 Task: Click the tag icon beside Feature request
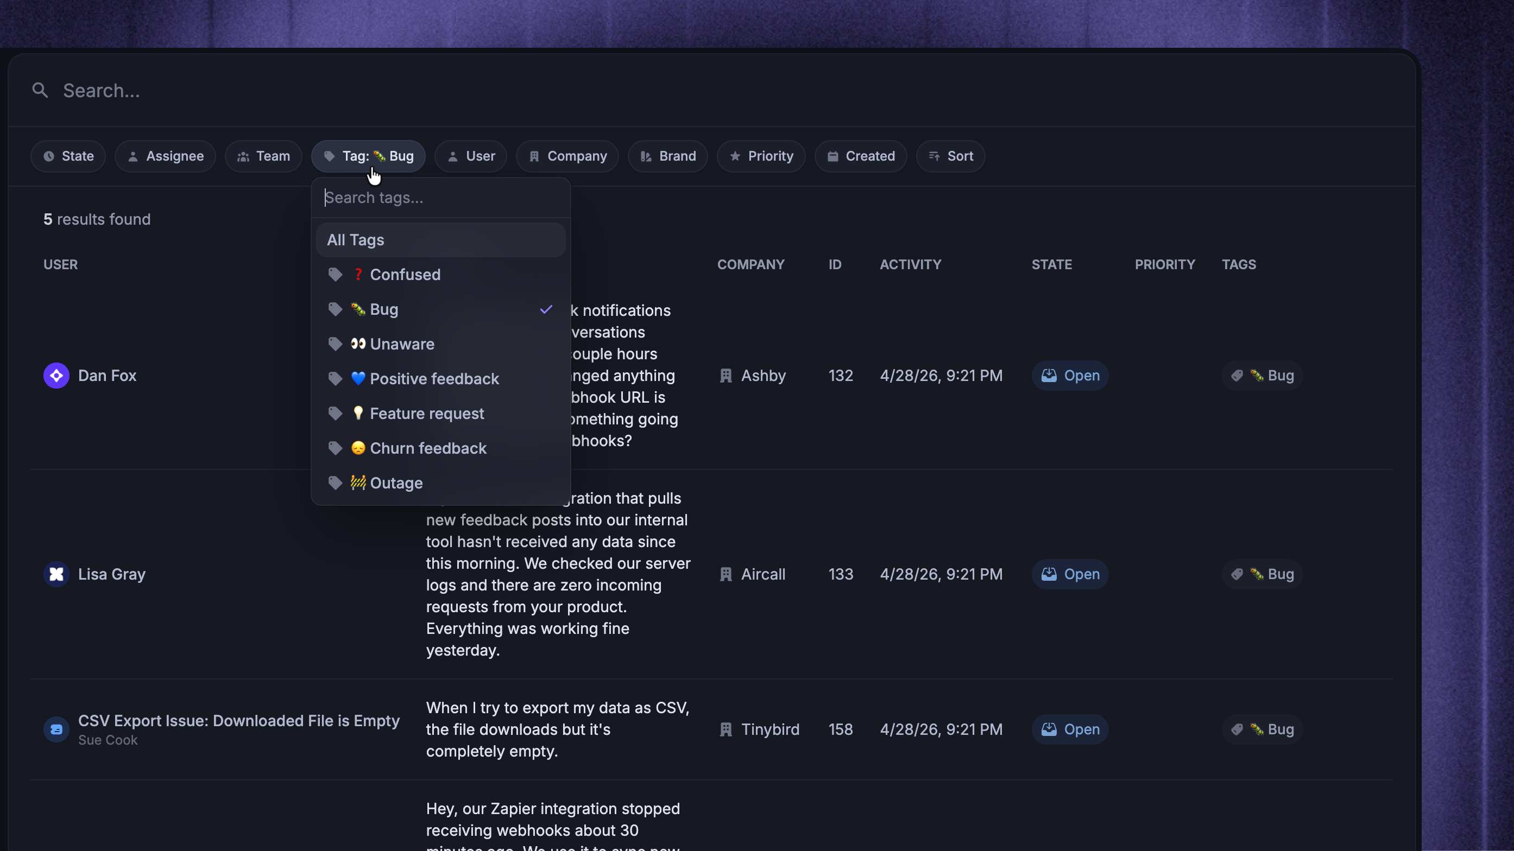pyautogui.click(x=335, y=414)
